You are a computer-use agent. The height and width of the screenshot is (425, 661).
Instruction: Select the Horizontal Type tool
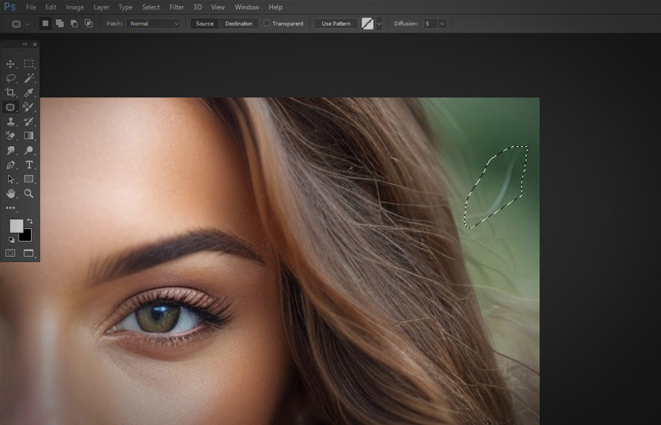(x=30, y=165)
